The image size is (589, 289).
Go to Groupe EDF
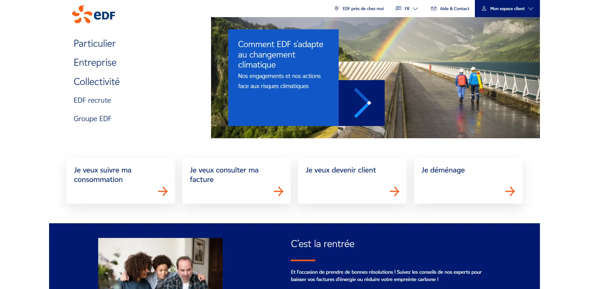93,119
